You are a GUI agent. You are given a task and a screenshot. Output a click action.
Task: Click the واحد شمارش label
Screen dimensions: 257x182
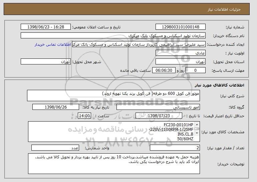click(x=97, y=148)
